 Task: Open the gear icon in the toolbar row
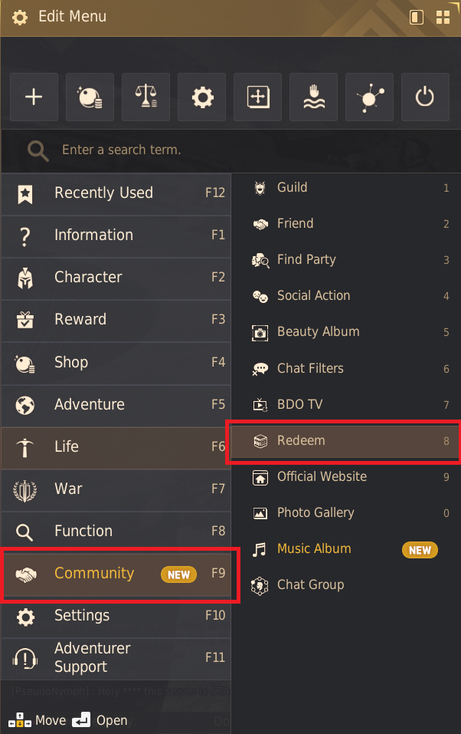pos(202,97)
